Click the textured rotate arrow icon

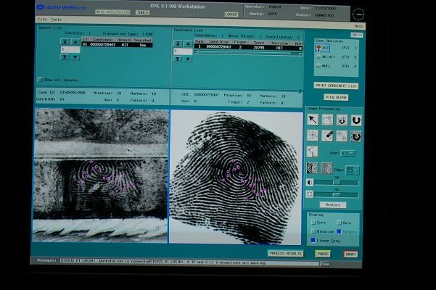coord(356,137)
